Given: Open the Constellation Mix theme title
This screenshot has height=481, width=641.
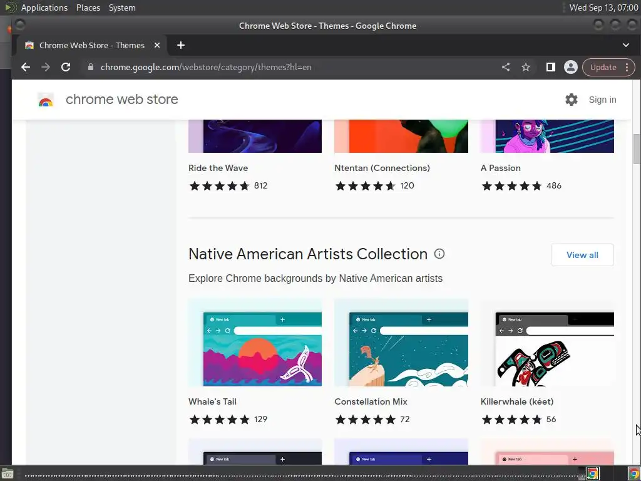Looking at the screenshot, I should [x=371, y=401].
